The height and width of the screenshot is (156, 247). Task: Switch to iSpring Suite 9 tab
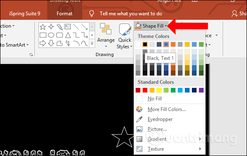(24, 14)
